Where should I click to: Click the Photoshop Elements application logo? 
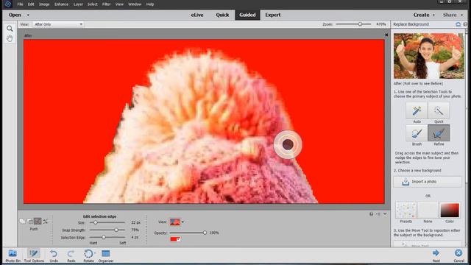8,4
